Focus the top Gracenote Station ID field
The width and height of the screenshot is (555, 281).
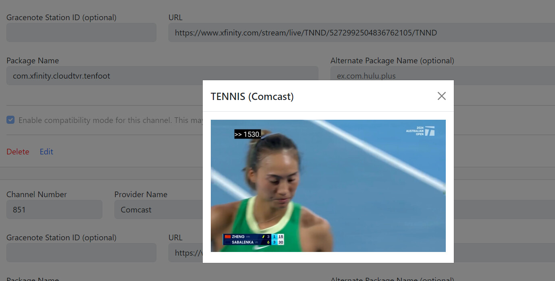[x=81, y=33]
